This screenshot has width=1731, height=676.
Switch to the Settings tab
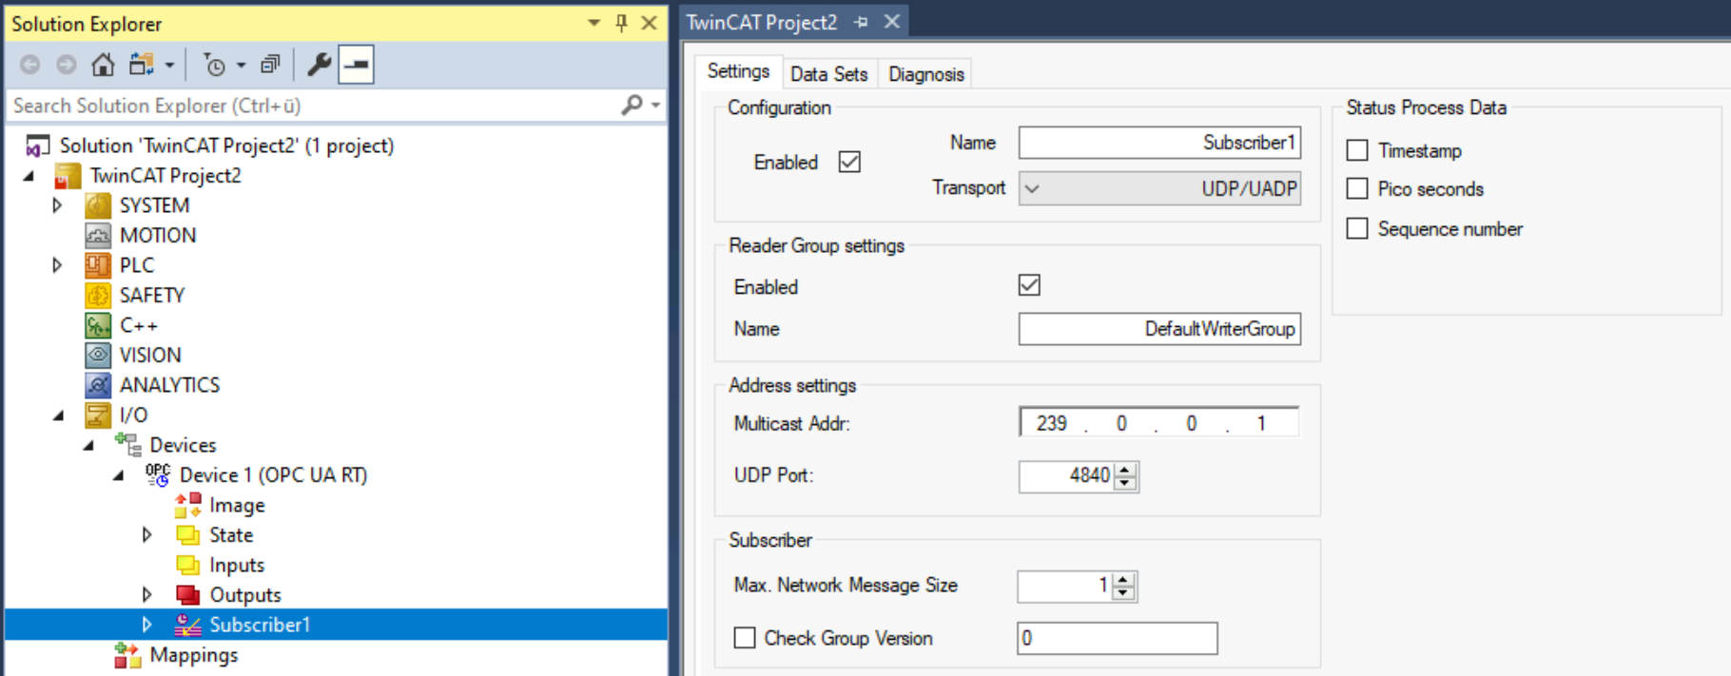coord(738,71)
